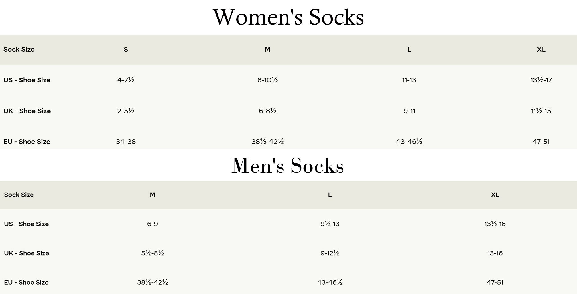Select women's US size 13½-17 value

click(541, 80)
